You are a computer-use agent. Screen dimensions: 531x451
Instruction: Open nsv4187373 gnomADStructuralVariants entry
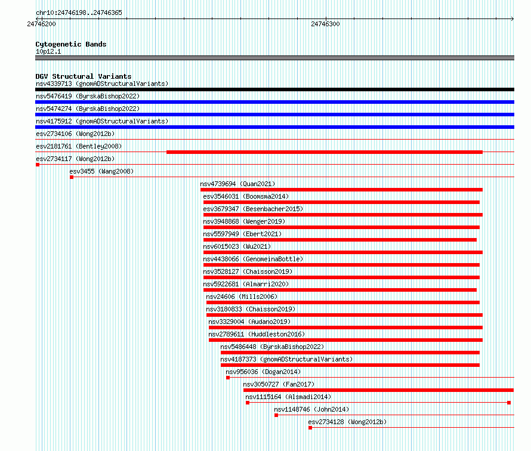tap(286, 359)
